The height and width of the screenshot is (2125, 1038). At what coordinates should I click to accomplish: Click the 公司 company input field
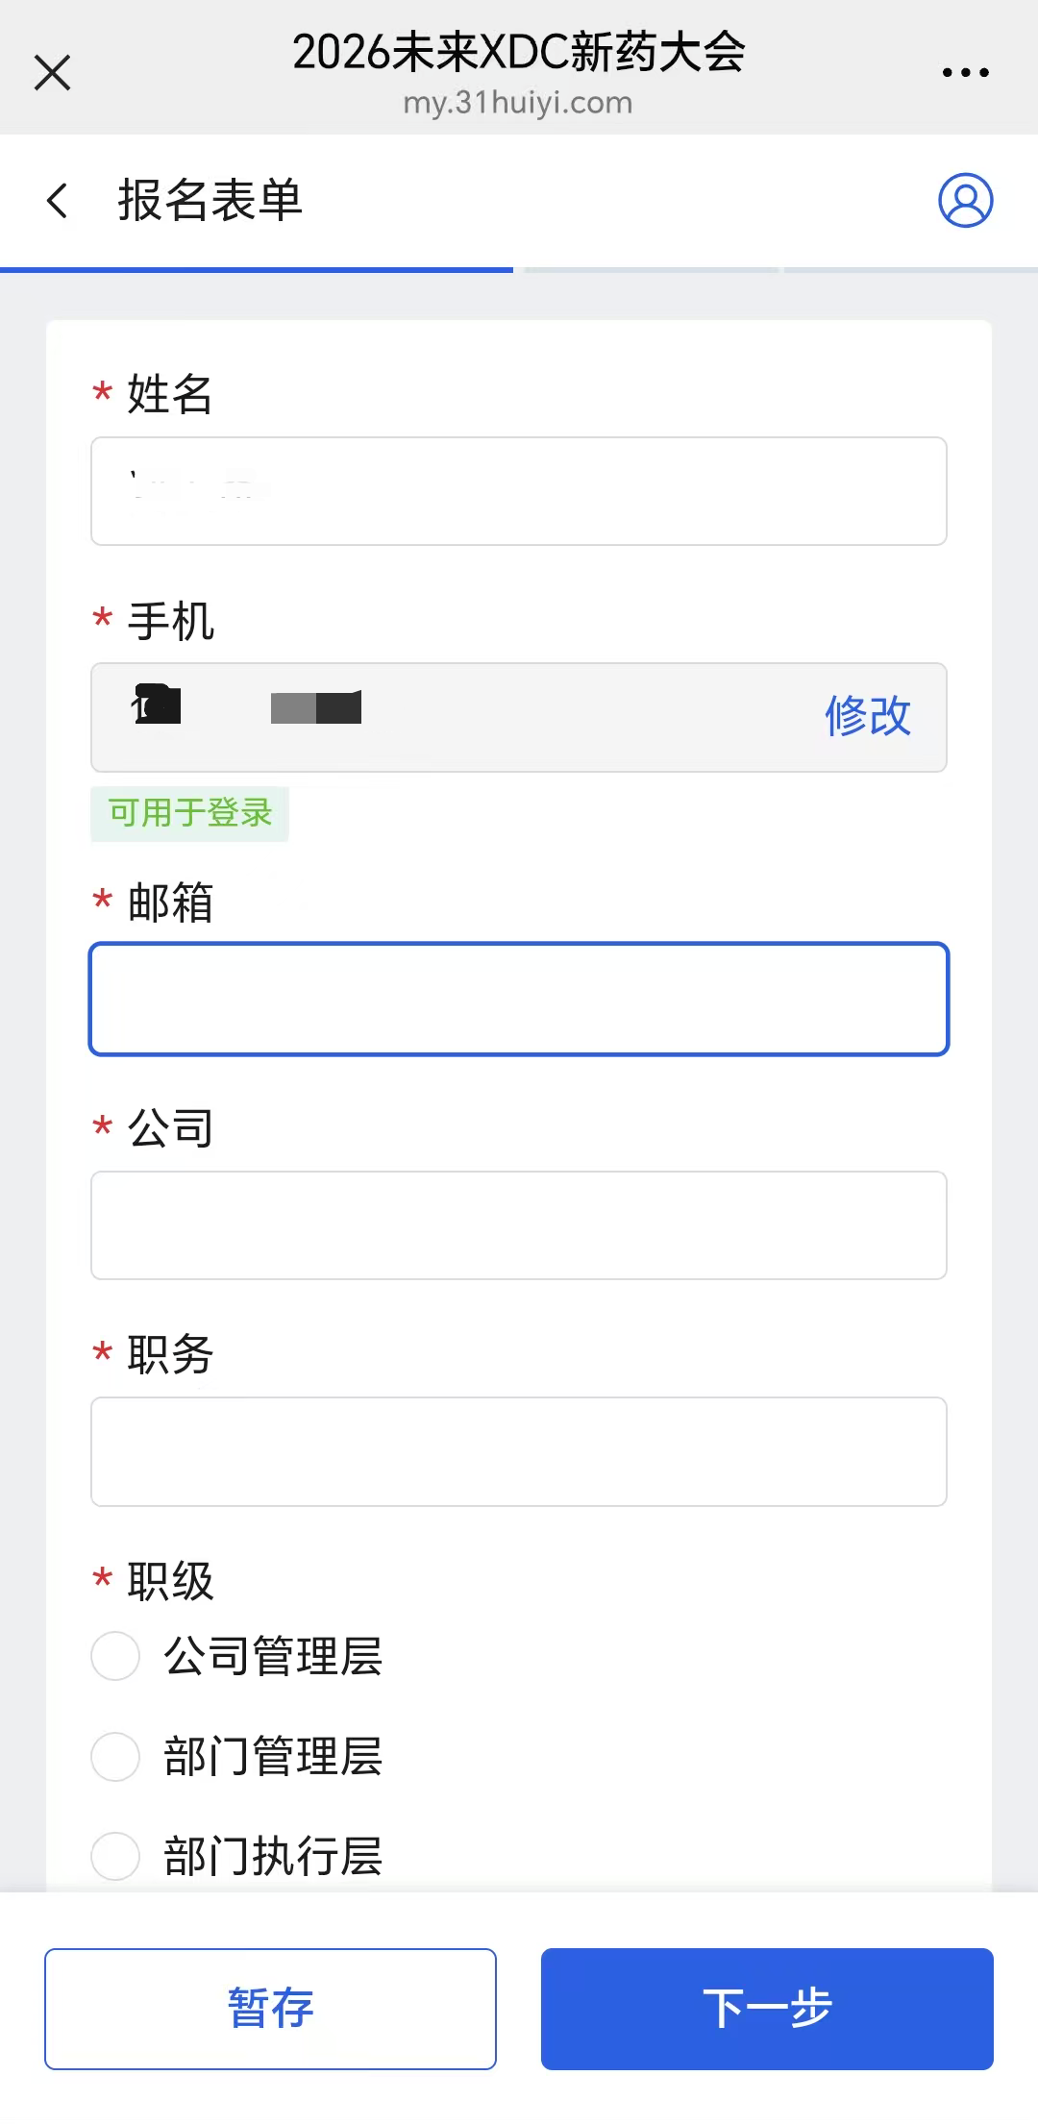[x=519, y=1225]
